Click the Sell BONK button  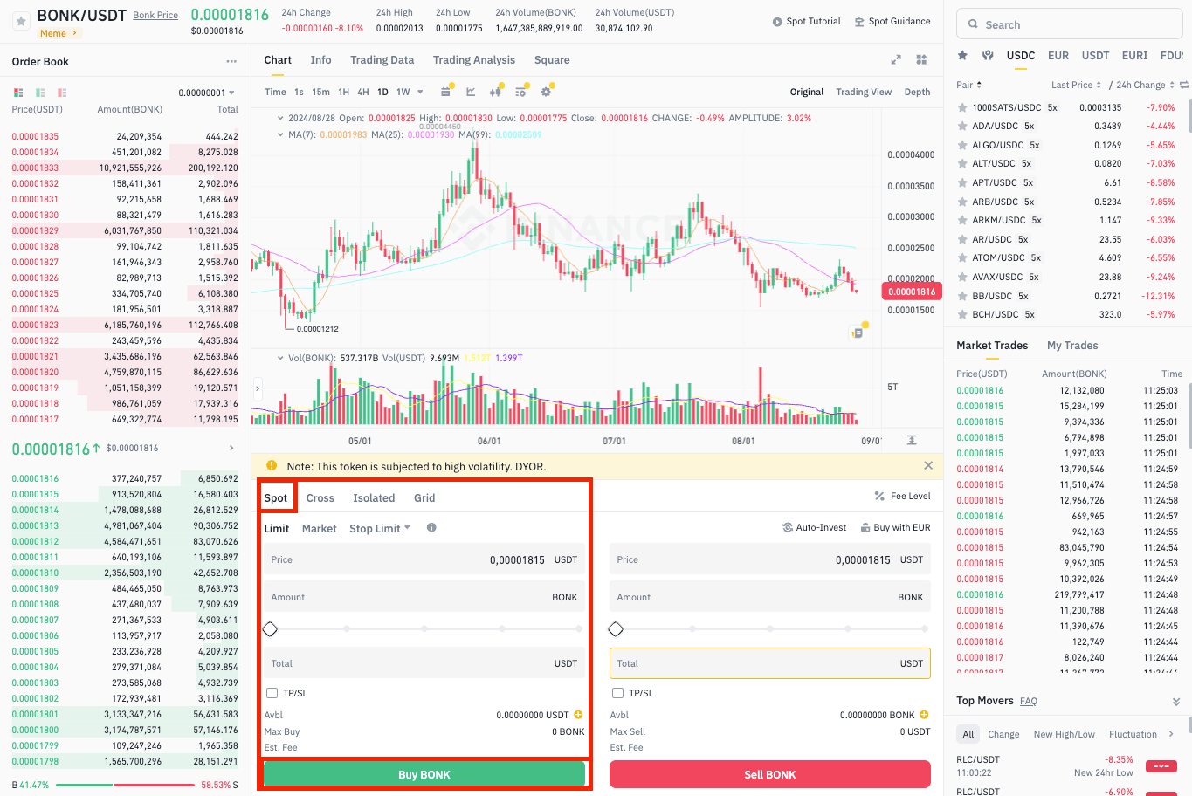click(770, 774)
